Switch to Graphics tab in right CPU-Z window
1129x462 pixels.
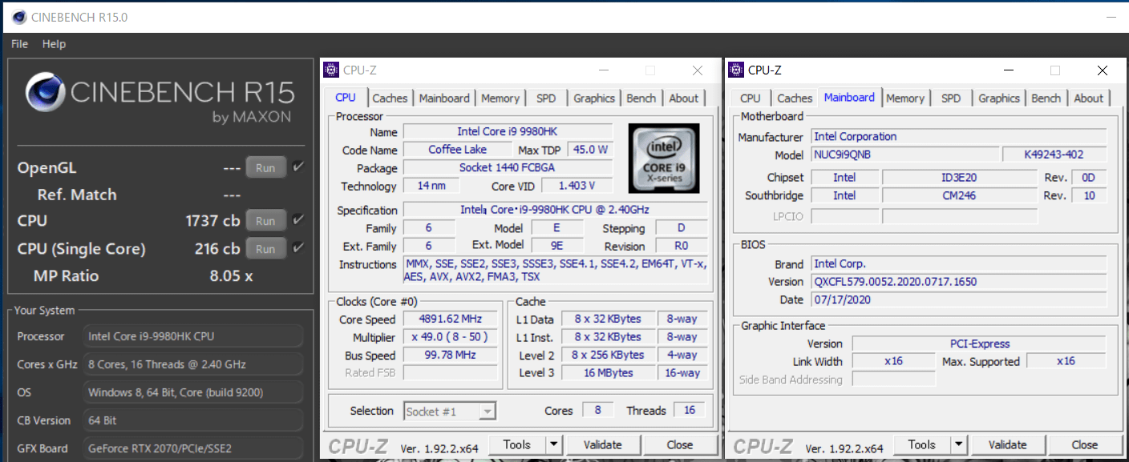coord(999,98)
